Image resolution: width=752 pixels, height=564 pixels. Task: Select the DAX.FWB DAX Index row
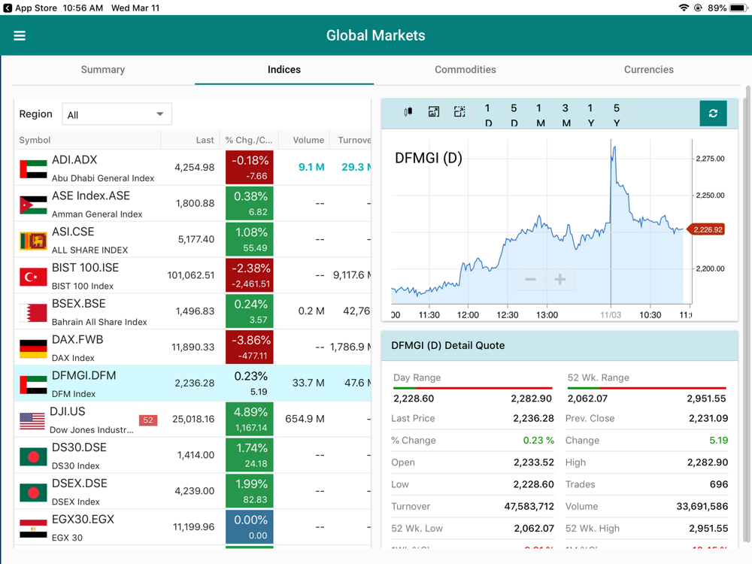coord(193,347)
